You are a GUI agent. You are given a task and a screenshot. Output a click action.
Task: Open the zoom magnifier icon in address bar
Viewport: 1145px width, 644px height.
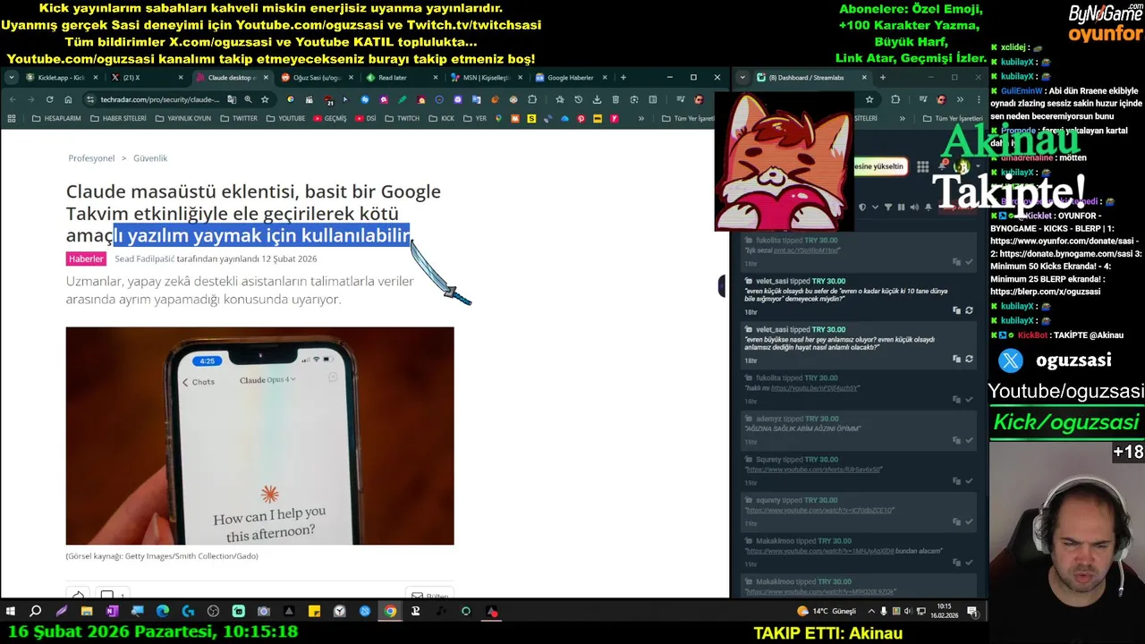(x=248, y=99)
